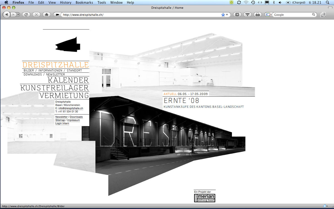Open the lowercase Newsletter link above Sitemap

coord(61,117)
